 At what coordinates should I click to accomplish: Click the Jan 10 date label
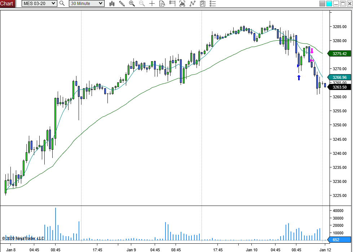point(251,250)
